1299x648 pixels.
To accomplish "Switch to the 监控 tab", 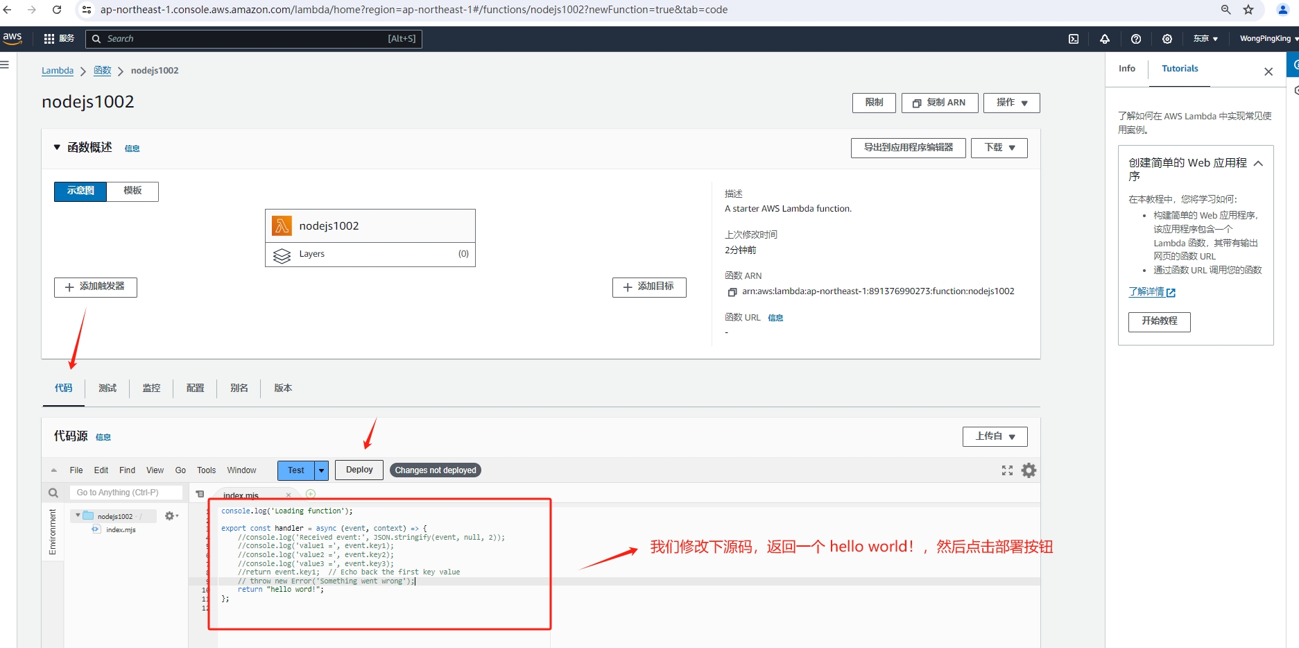I will pyautogui.click(x=151, y=388).
